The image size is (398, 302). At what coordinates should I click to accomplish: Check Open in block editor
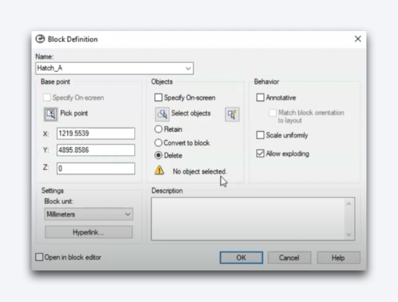(40, 258)
